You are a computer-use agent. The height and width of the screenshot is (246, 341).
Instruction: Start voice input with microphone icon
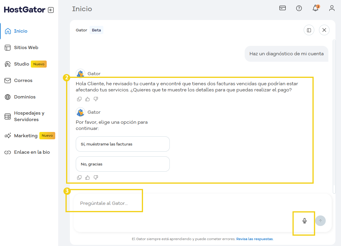coord(305,221)
